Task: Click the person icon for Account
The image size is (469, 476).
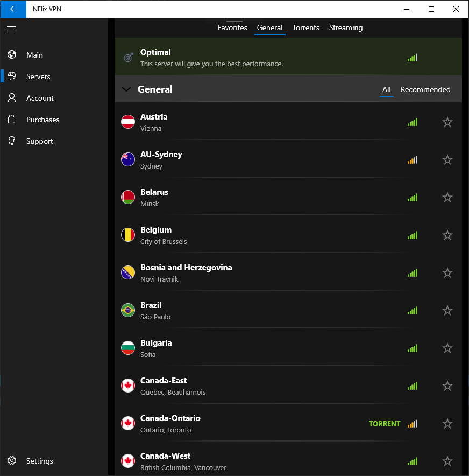Action: pos(12,98)
